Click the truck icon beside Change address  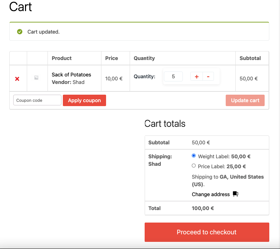coord(236,194)
